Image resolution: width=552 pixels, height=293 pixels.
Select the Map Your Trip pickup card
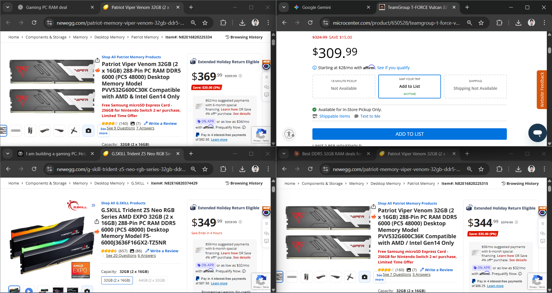(409, 86)
